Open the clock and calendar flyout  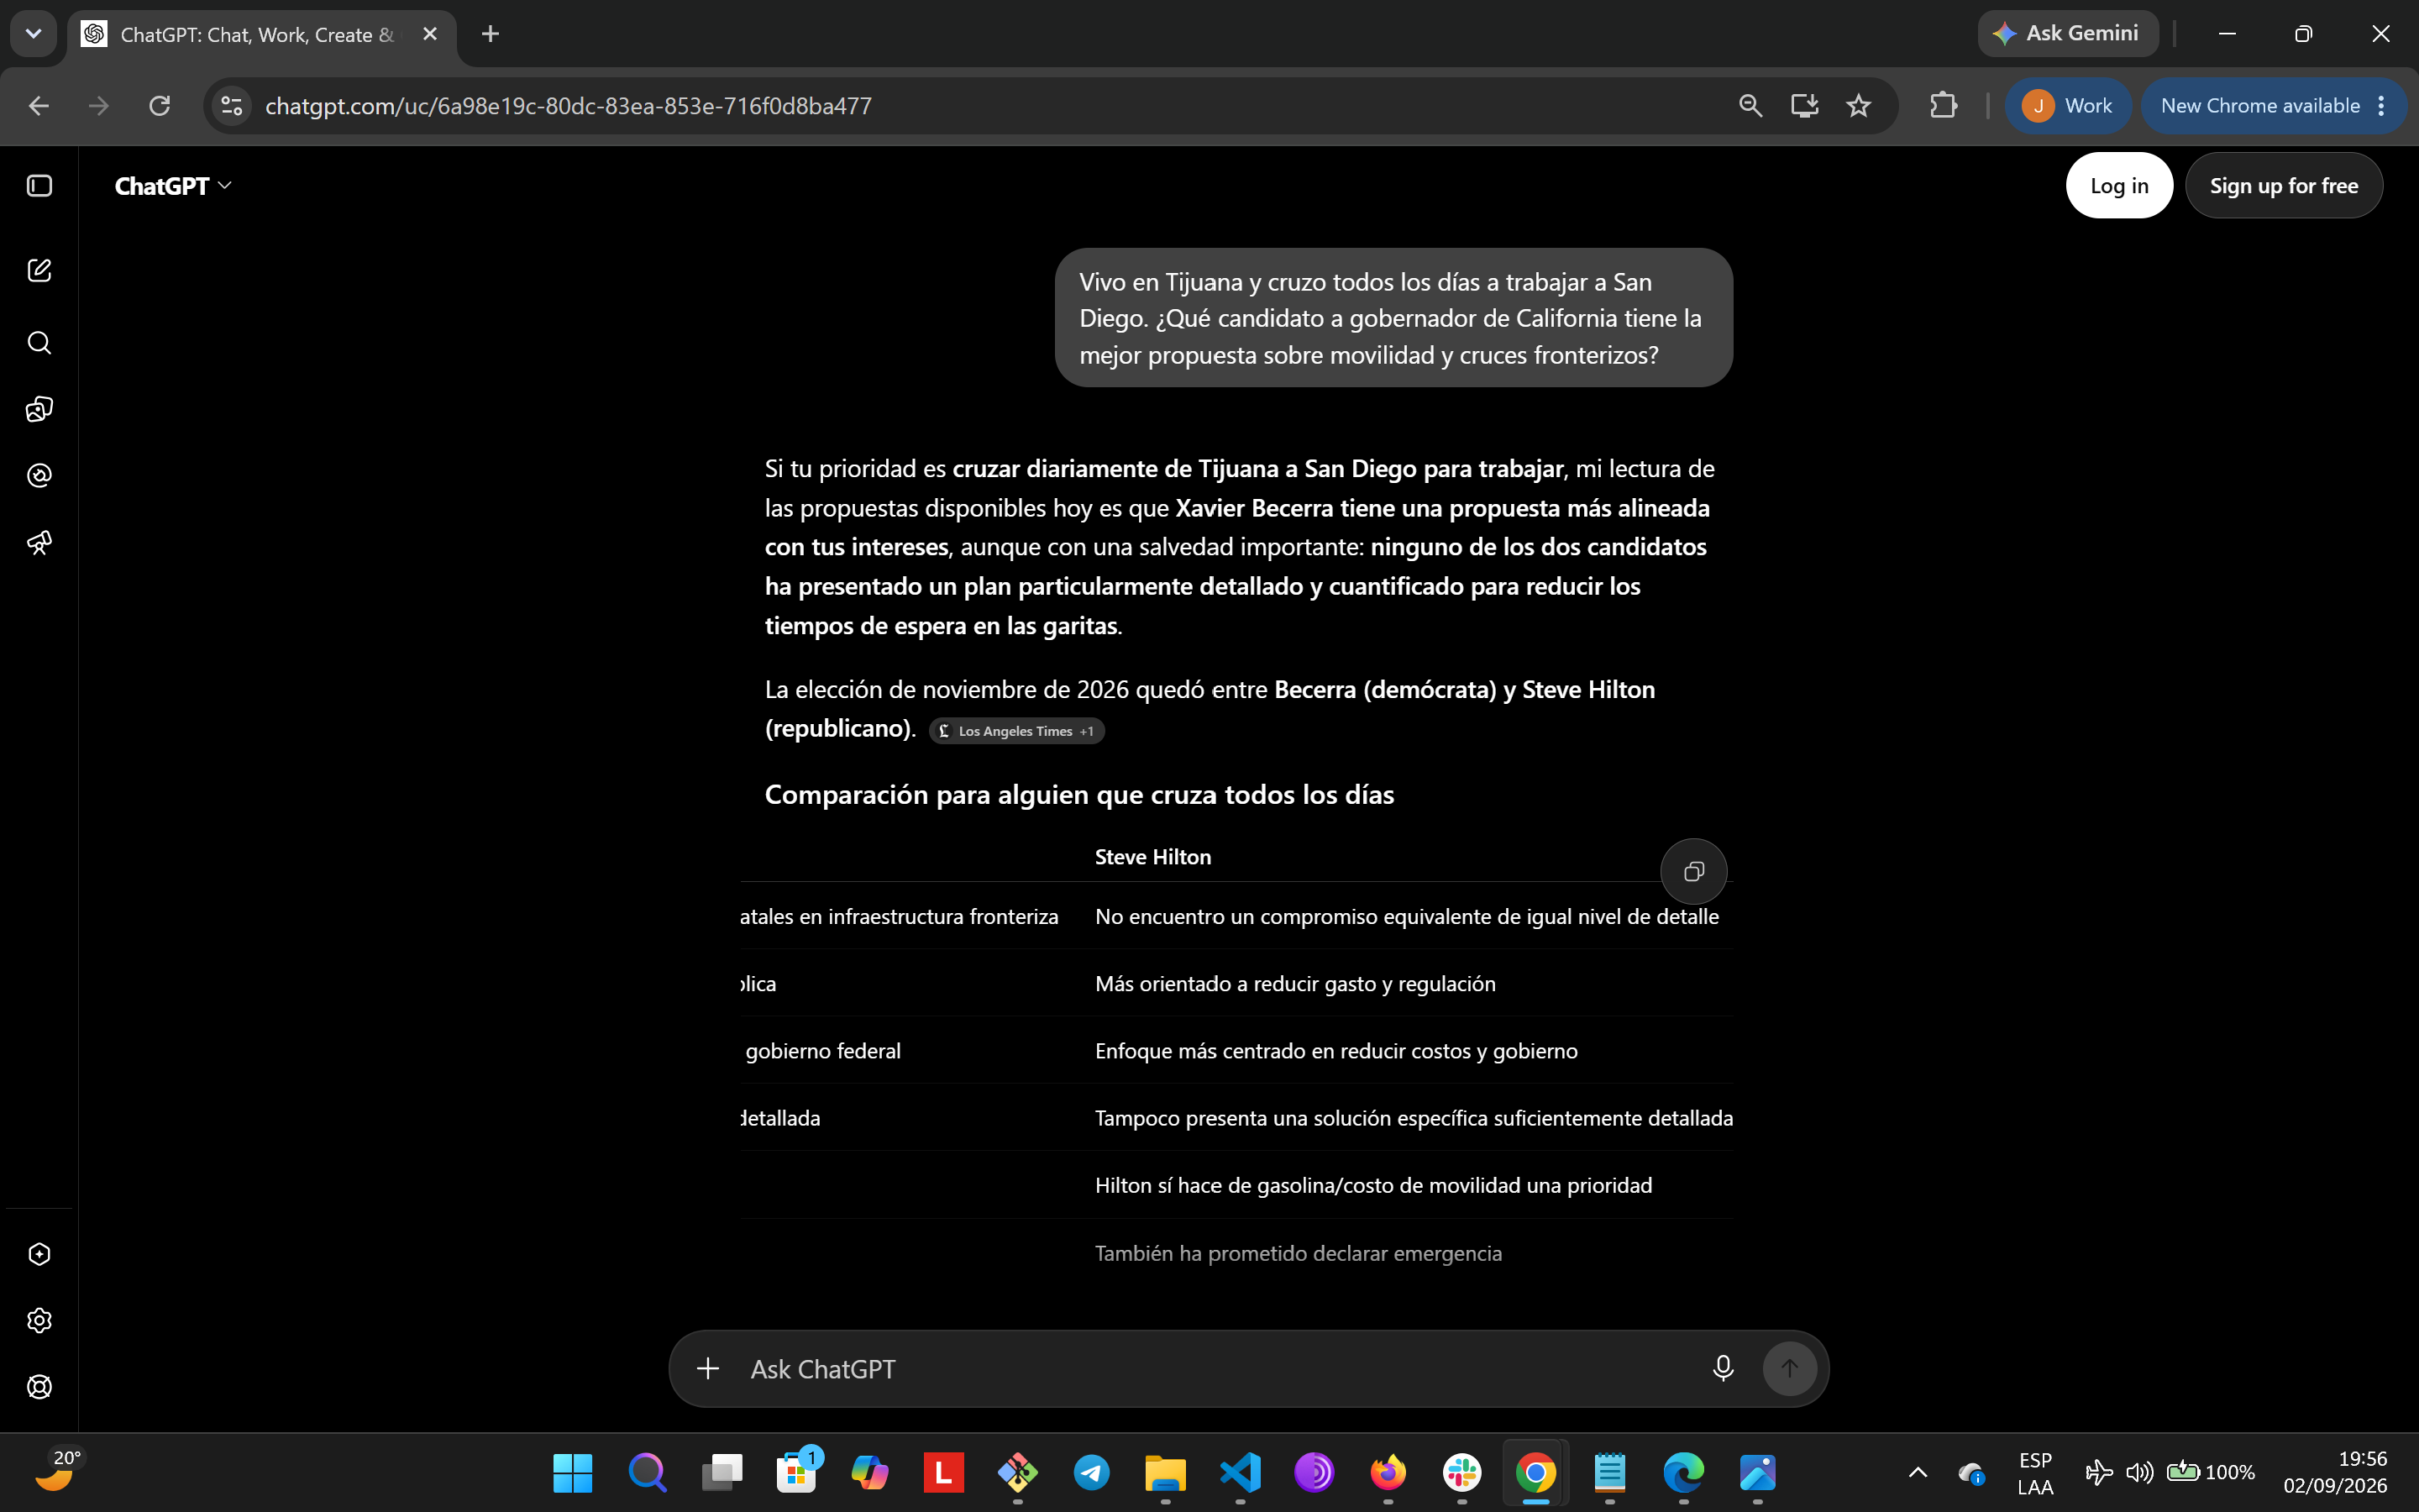[x=2334, y=1472]
